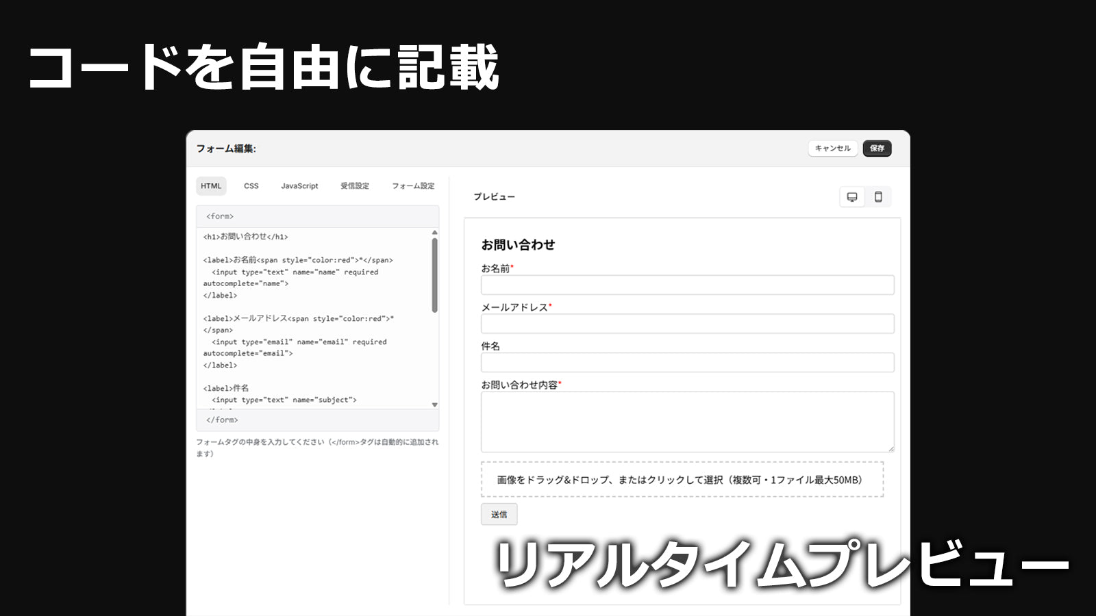1096x616 pixels.
Task: Open the JavaScript tab
Action: [299, 185]
